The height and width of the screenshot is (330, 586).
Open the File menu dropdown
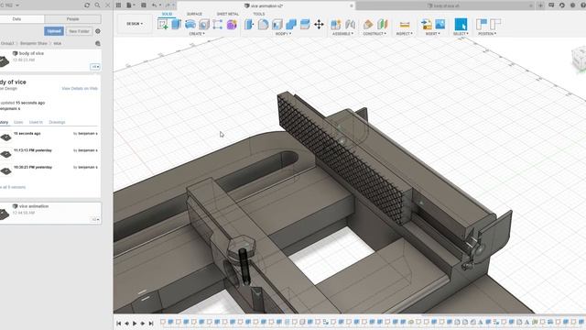(131, 5)
